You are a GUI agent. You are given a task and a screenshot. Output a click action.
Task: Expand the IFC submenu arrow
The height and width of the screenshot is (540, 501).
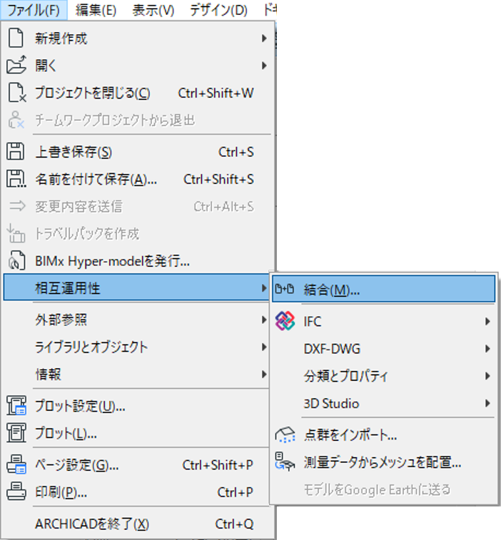pos(487,321)
